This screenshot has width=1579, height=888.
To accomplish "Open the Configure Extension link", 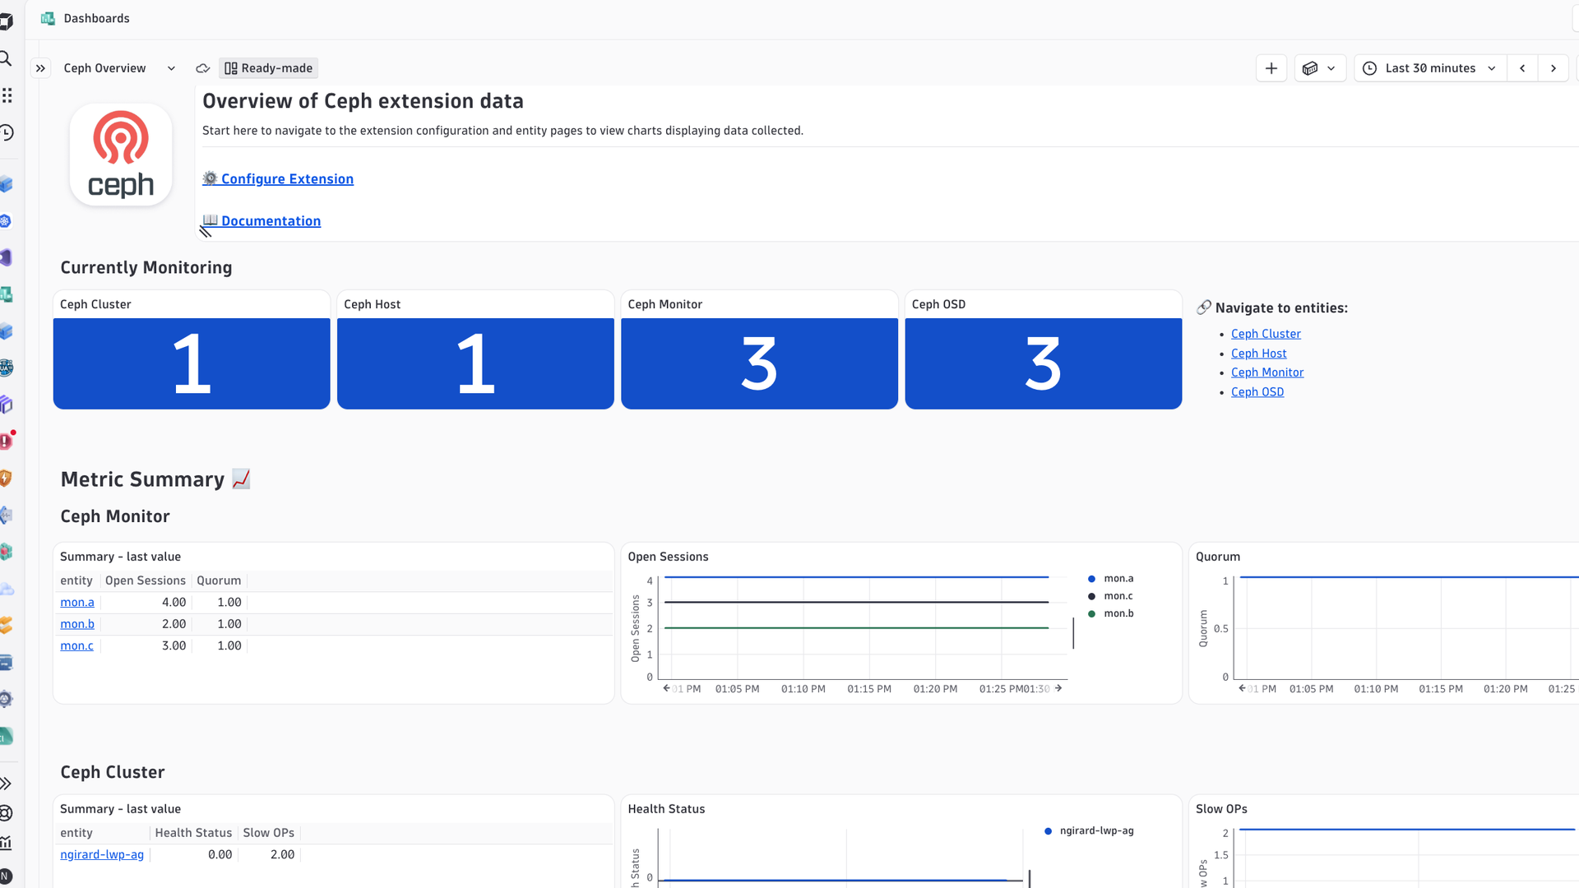I will point(287,178).
